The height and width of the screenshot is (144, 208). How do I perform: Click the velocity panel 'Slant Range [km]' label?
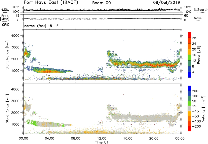pos(7,108)
